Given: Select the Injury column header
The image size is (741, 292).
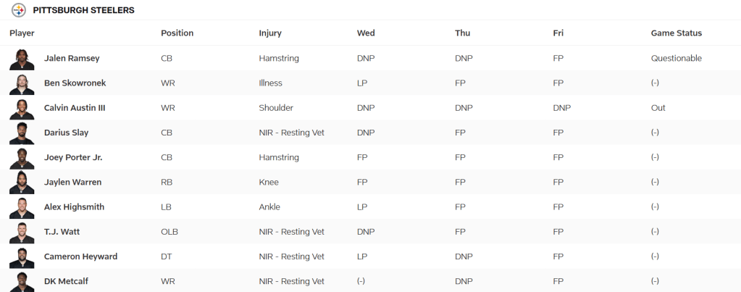Looking at the screenshot, I should coord(270,33).
